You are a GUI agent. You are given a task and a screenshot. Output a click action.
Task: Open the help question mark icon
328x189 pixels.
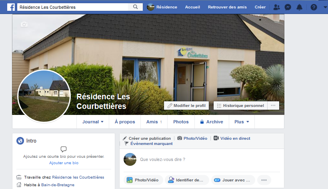(314, 7)
